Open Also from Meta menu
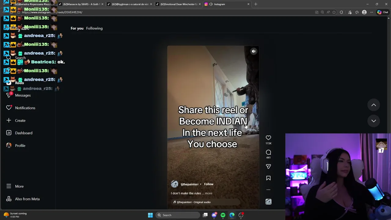This screenshot has height=220, width=391. pyautogui.click(x=27, y=199)
